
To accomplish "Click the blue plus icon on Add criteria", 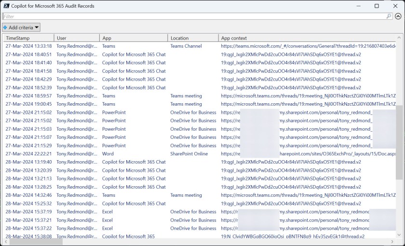I will pos(5,27).
